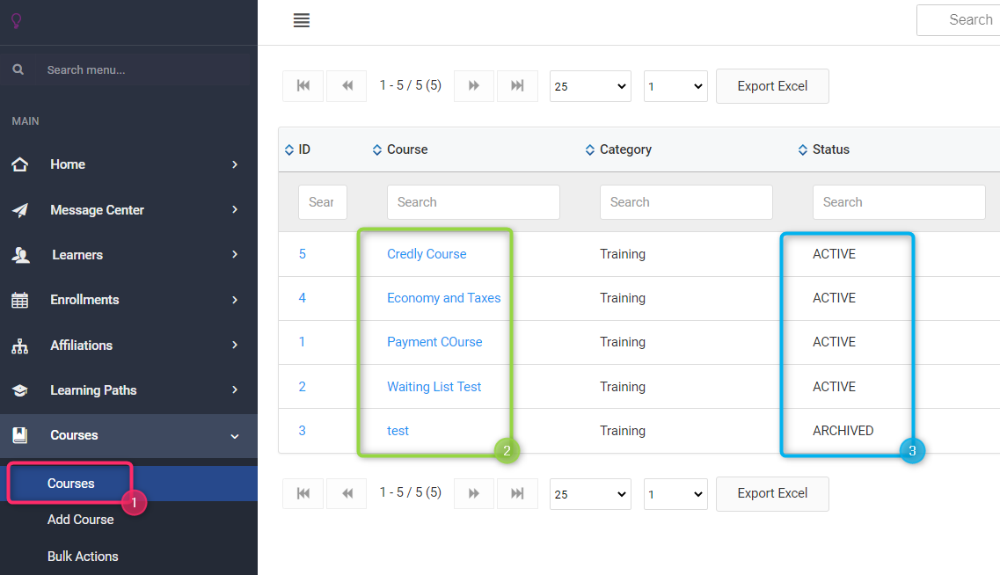
Task: Click the Message Center paper plane icon
Action: click(x=19, y=210)
